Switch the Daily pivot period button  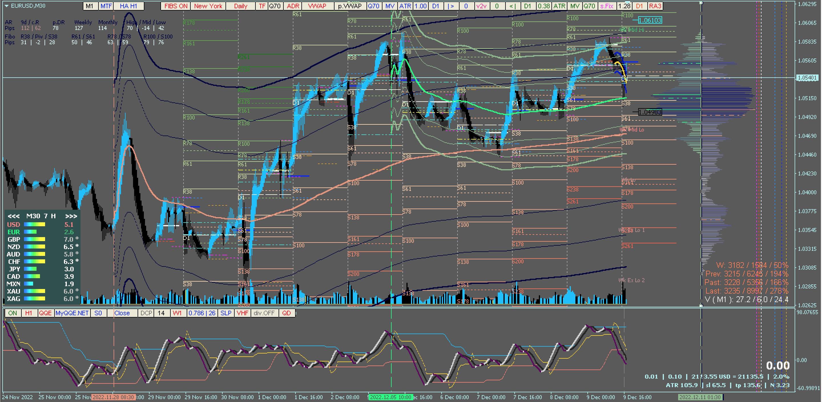(x=241, y=6)
